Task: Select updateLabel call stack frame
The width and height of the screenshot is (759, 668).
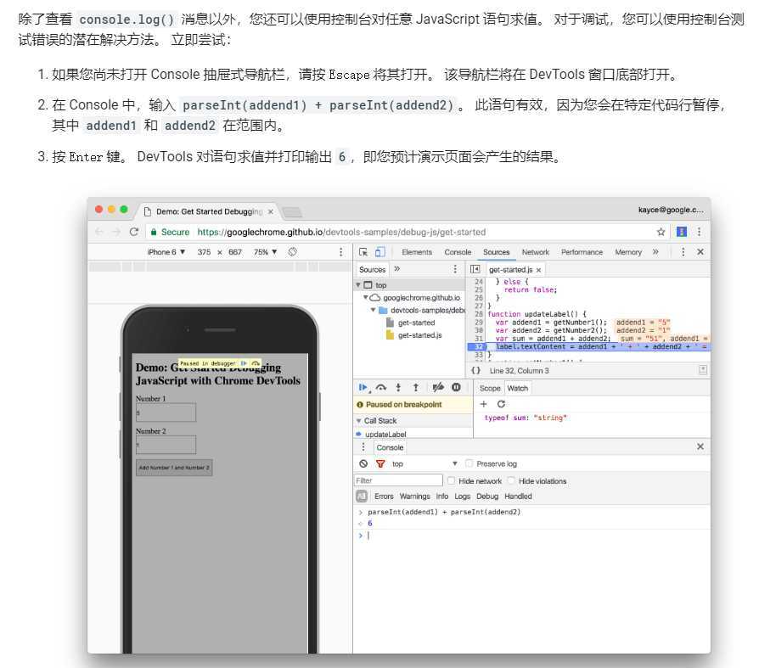Action: click(385, 435)
